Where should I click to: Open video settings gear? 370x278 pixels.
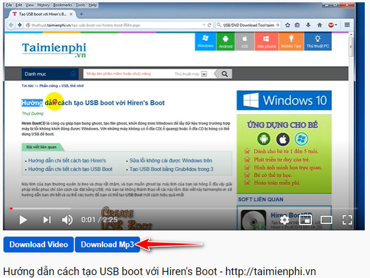point(284,220)
